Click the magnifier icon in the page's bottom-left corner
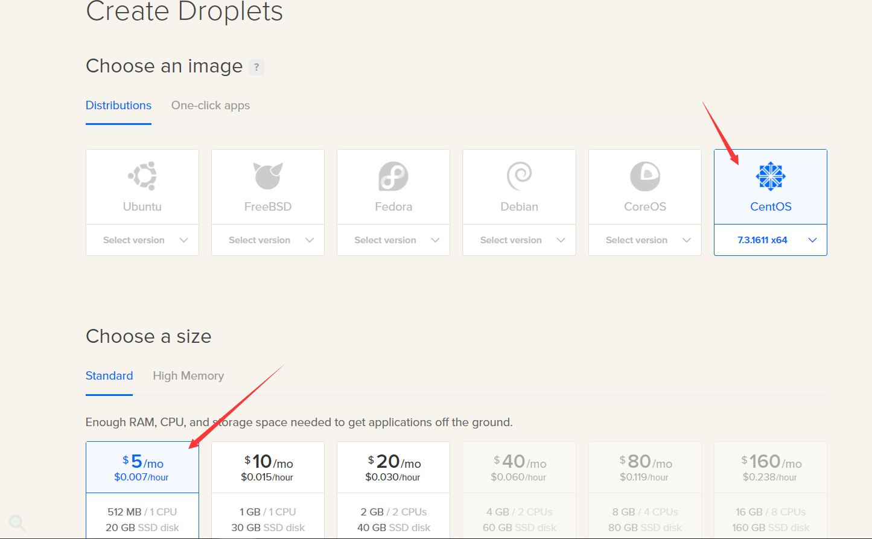 [x=17, y=523]
